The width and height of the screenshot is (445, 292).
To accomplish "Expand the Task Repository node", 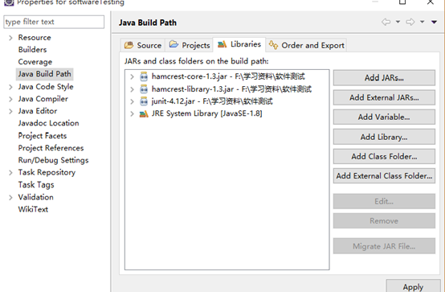I will (10, 173).
